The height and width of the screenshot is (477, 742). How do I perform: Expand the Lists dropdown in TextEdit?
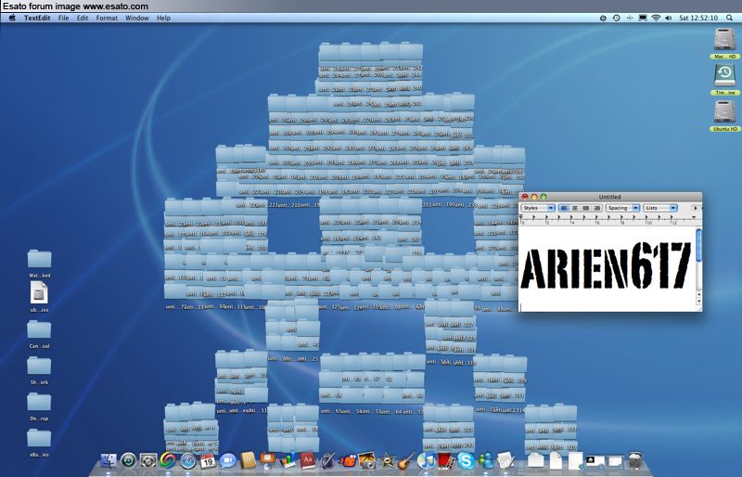(660, 208)
